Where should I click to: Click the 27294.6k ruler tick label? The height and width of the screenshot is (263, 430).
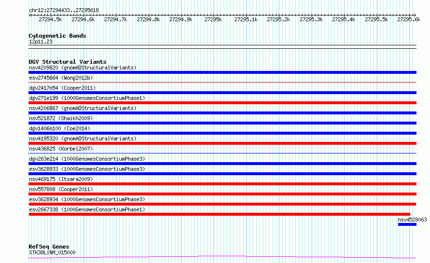(x=83, y=19)
